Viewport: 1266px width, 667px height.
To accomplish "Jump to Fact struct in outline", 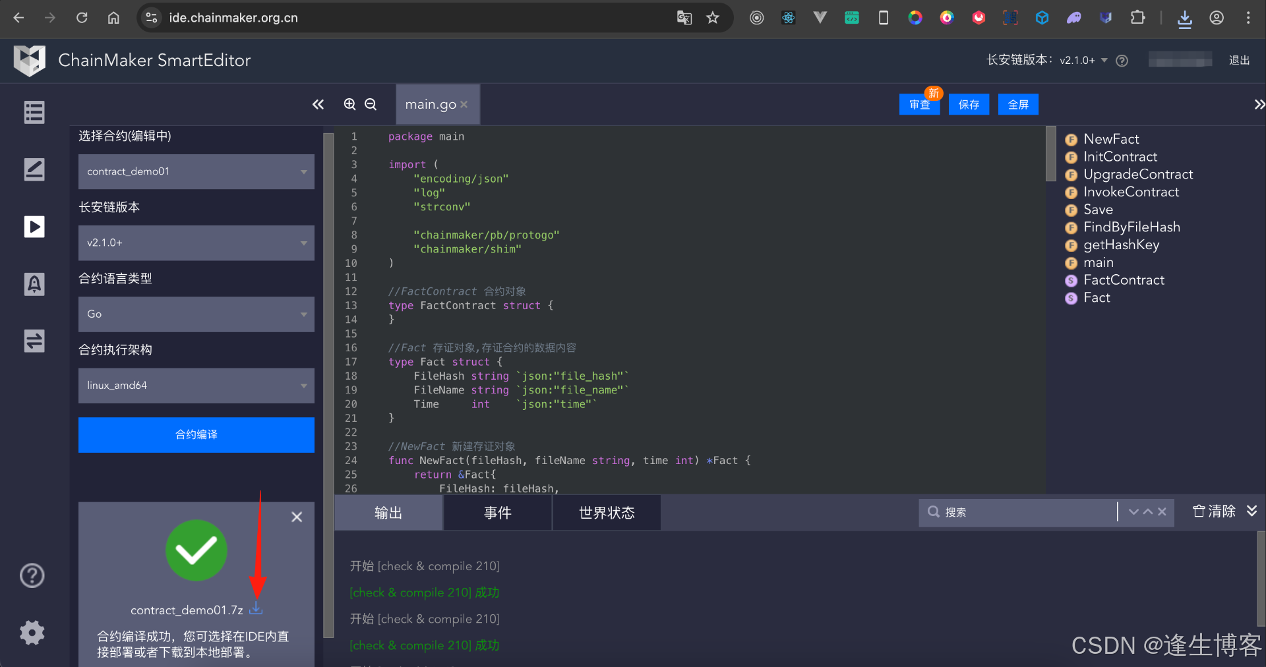I will pos(1097,298).
